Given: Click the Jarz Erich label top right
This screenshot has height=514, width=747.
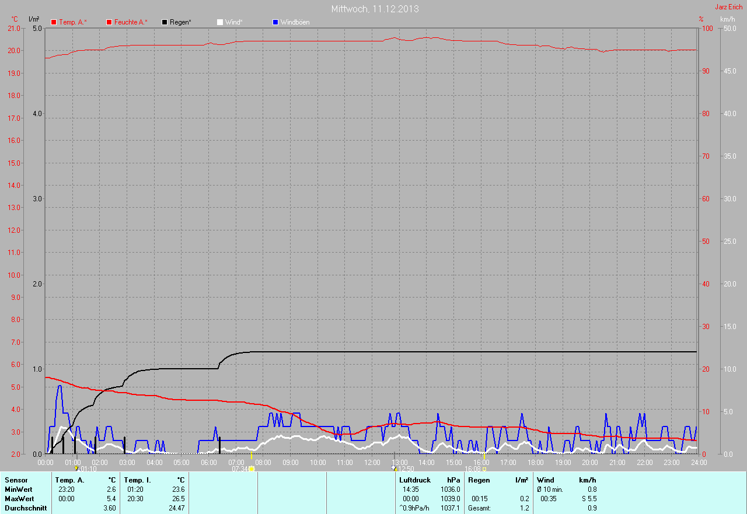Looking at the screenshot, I should click(728, 7).
